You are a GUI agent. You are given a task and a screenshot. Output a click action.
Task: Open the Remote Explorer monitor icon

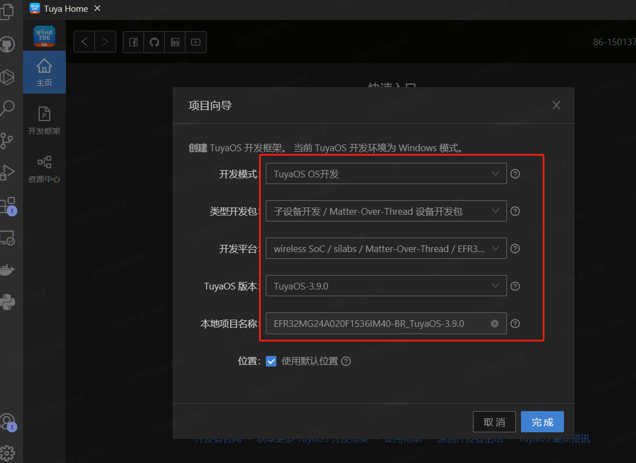[7, 238]
